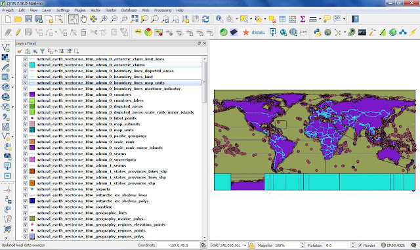Image resolution: width=420 pixels, height=250 pixels.
Task: Save project using the floppy disk icon
Action: [x=28, y=19]
